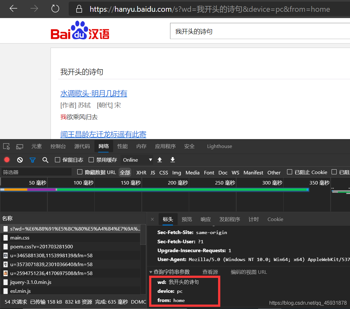Viewport: 350px width, 309px height.
Task: Click the import HAR upload arrow
Action: (160, 160)
